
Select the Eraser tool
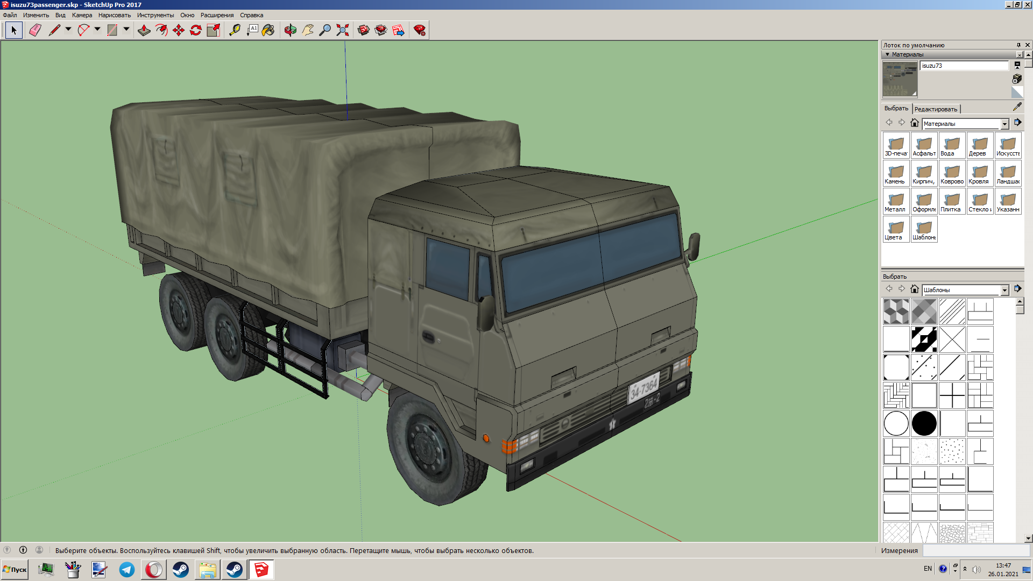35,30
